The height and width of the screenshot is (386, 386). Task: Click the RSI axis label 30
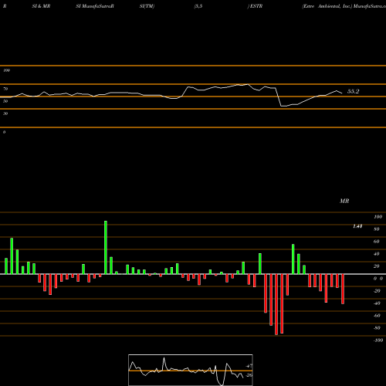[5, 113]
